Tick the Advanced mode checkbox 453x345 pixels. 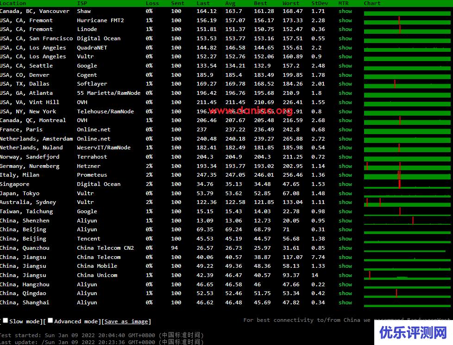[50, 320]
